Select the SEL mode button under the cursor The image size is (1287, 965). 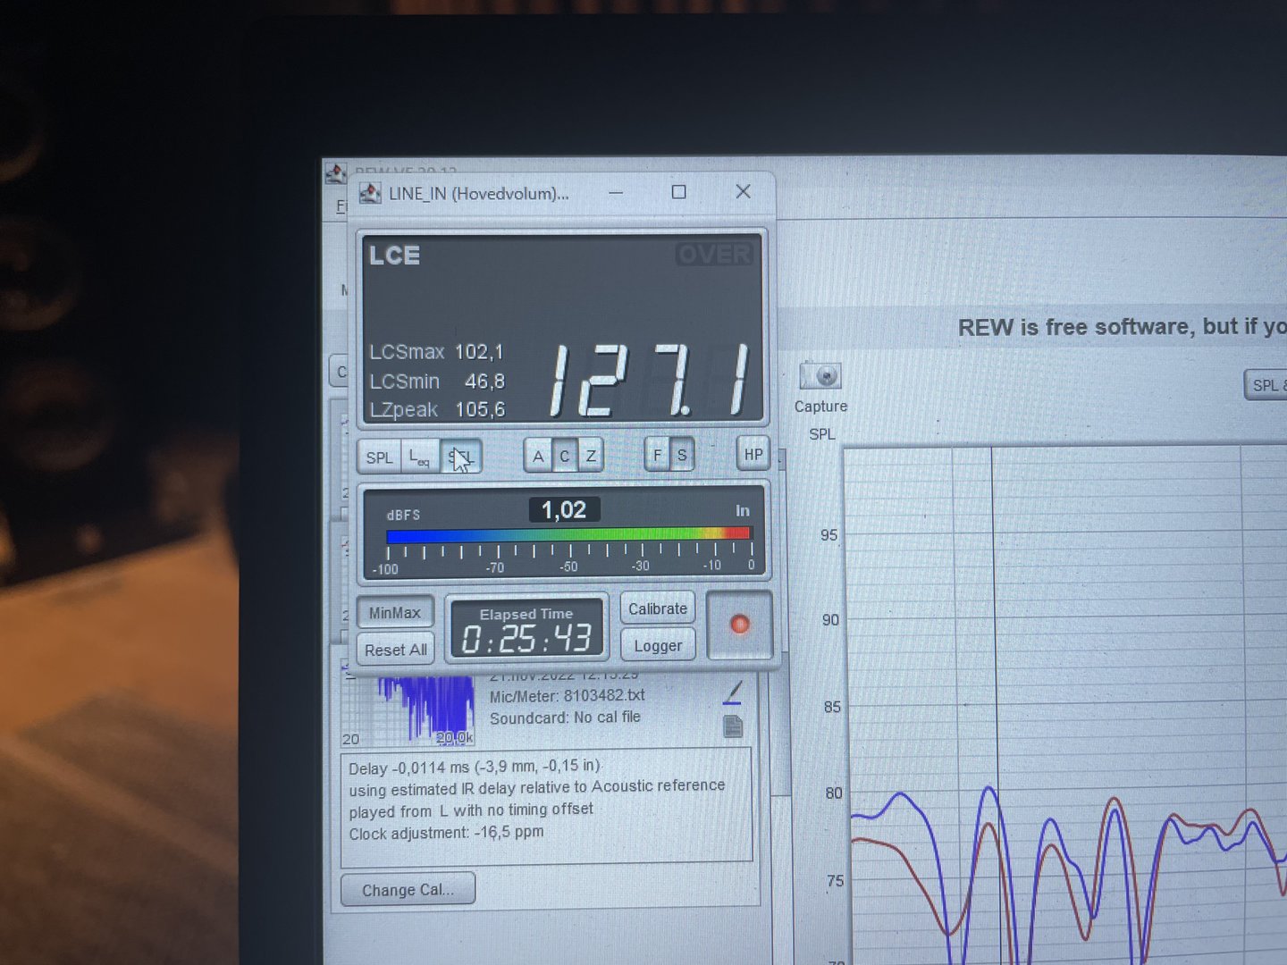point(460,457)
